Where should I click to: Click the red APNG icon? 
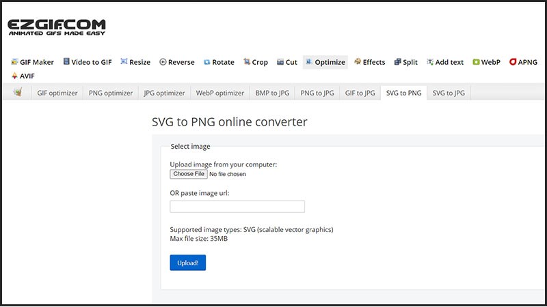click(x=513, y=62)
